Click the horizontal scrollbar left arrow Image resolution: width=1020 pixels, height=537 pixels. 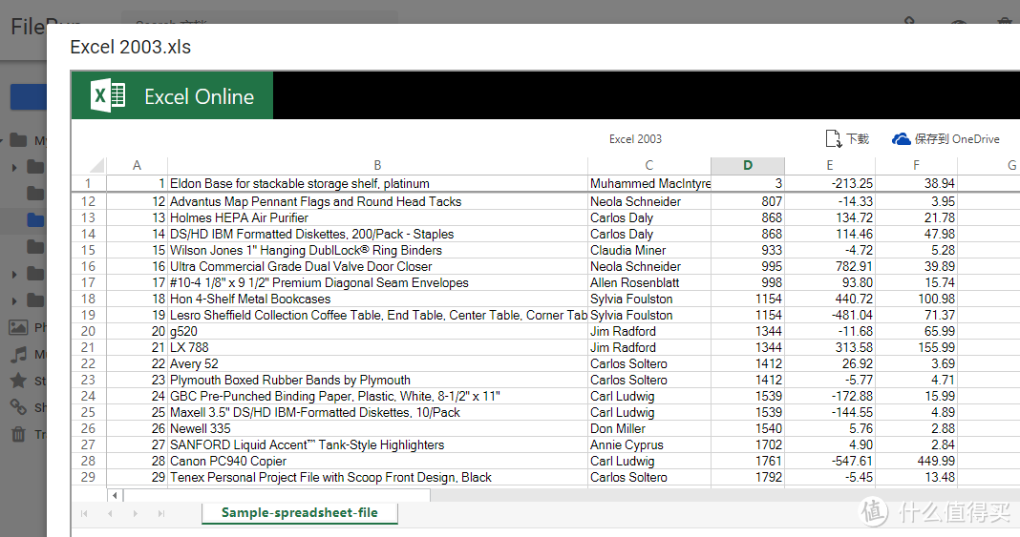(116, 495)
